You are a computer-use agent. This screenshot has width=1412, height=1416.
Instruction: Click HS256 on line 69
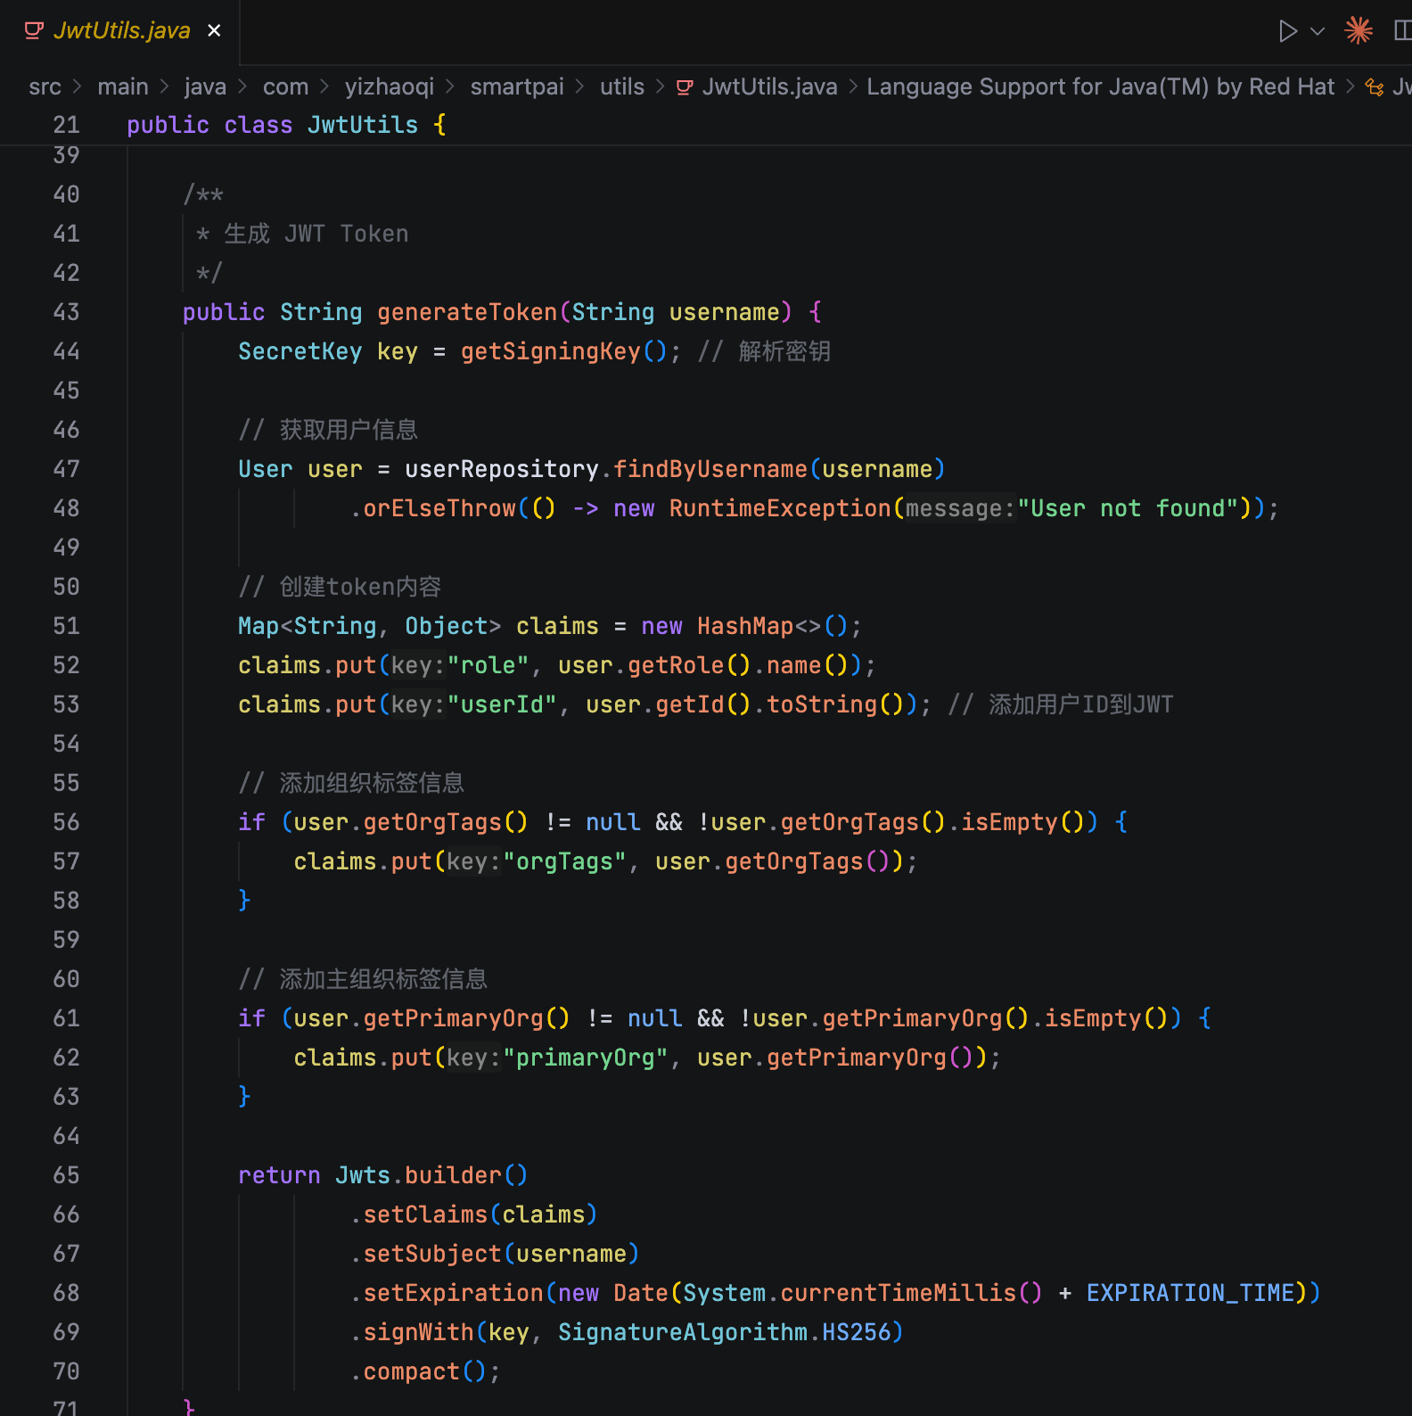point(856,1332)
